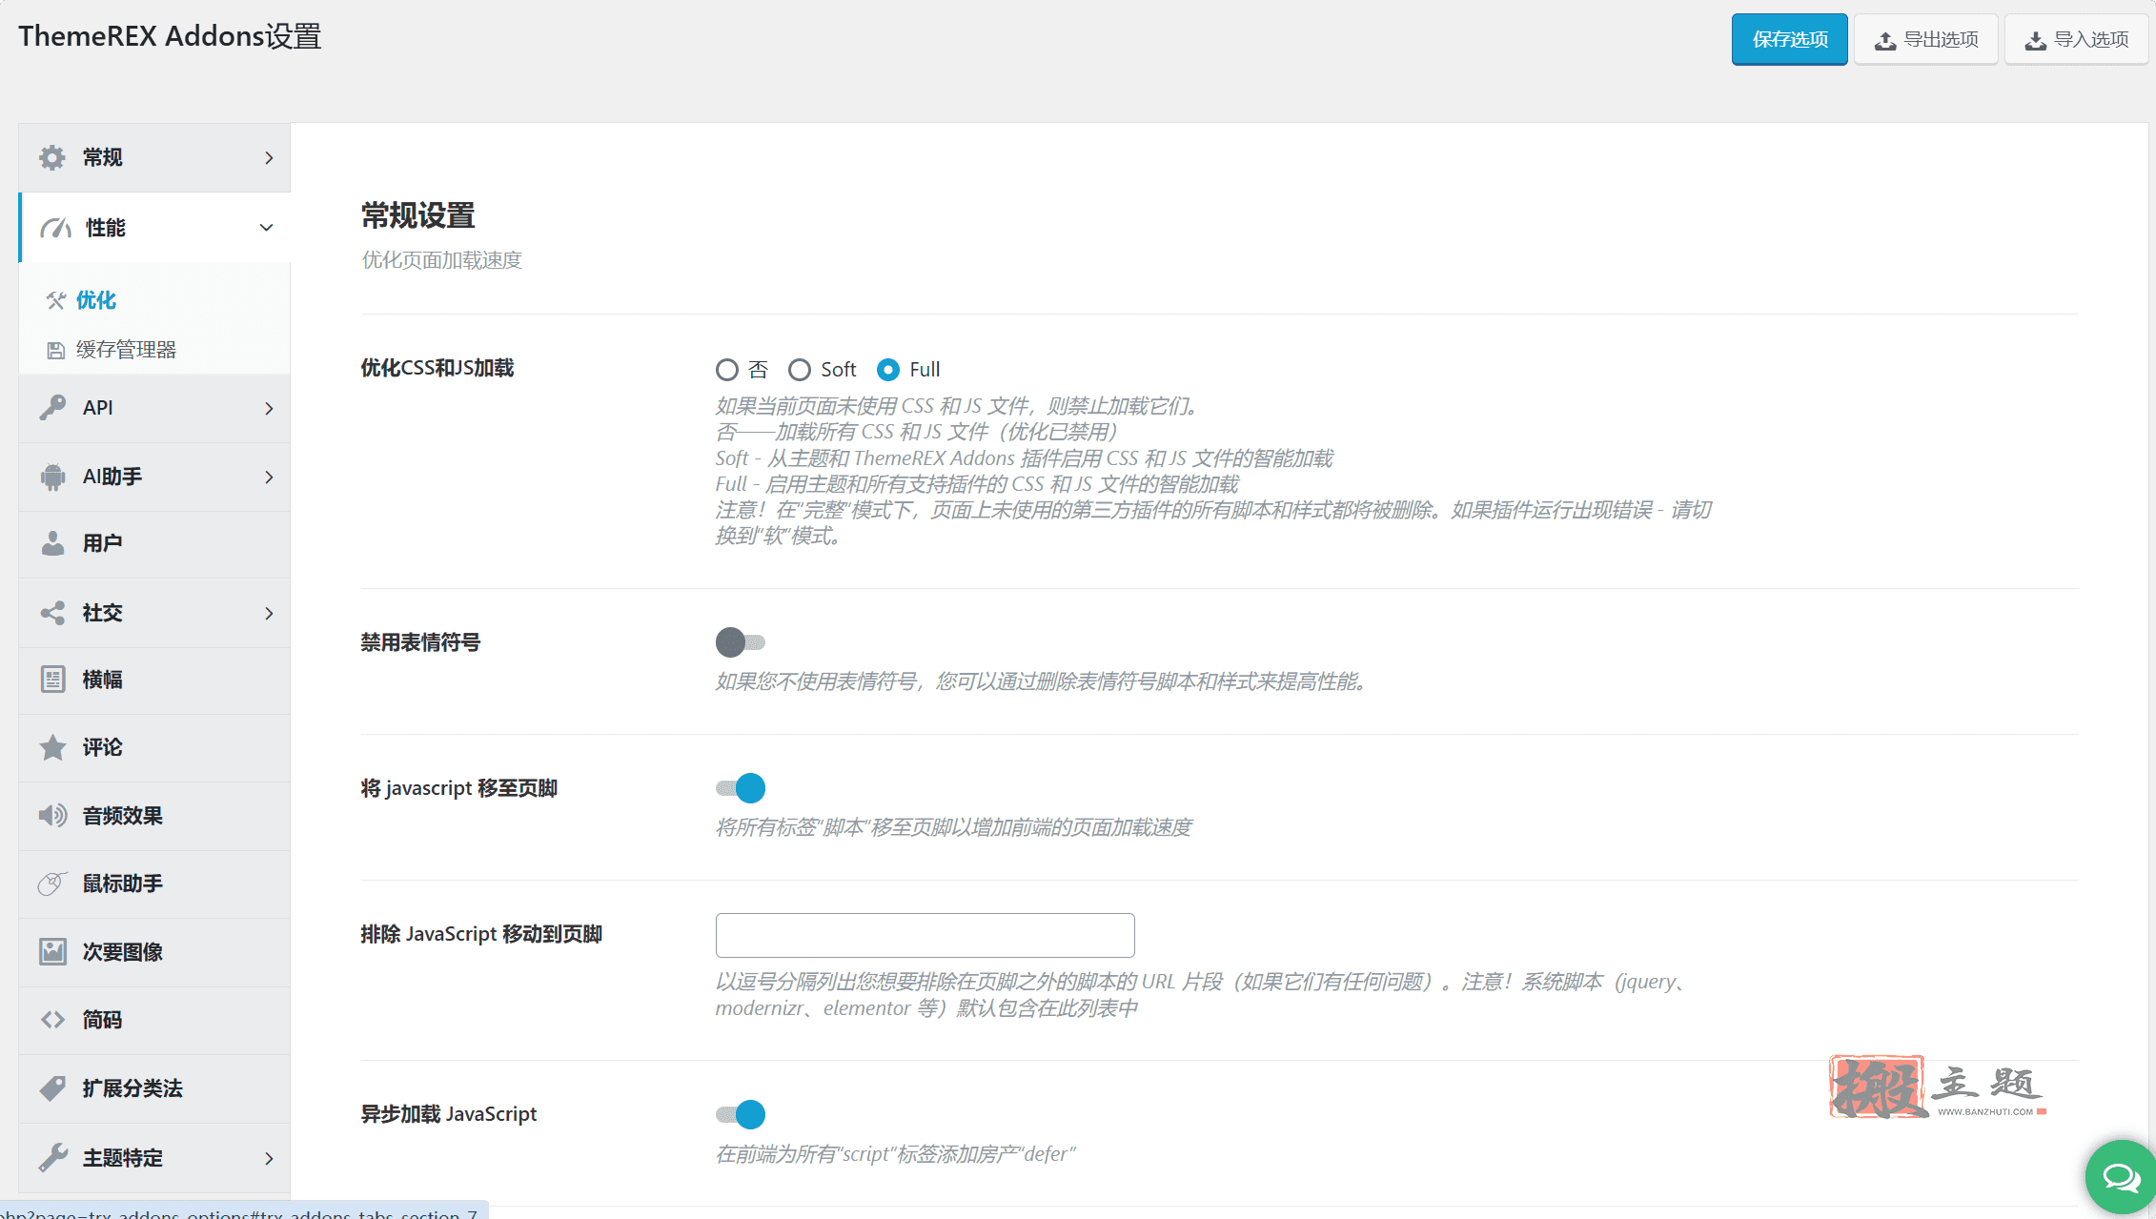
Task: Expand the 常规 section chevron
Action: pyautogui.click(x=269, y=158)
